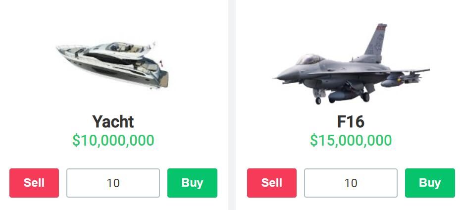This screenshot has height=210, width=463.
Task: Sell the F16 item
Action: tap(272, 183)
